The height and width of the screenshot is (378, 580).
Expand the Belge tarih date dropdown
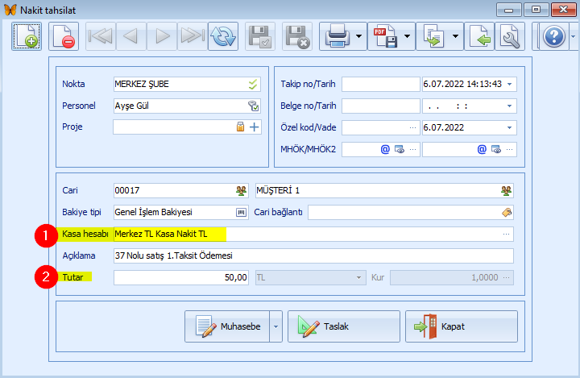pyautogui.click(x=509, y=106)
